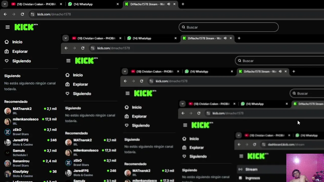Open the outermost Kick hamburger menu

(8, 27)
